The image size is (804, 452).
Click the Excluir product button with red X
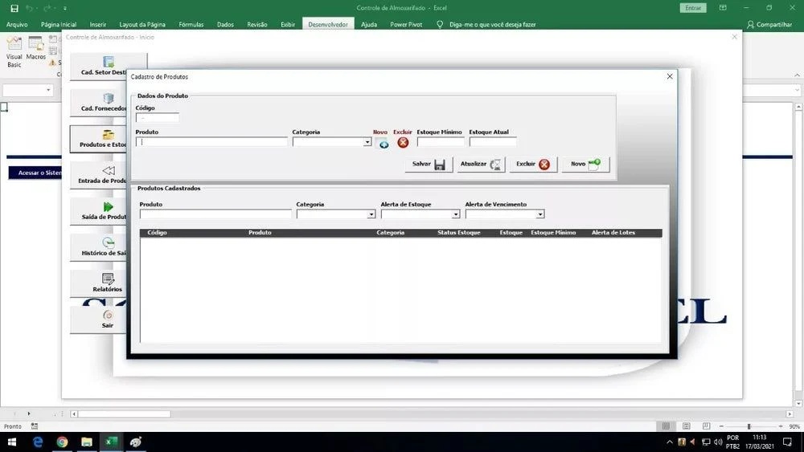(x=533, y=165)
